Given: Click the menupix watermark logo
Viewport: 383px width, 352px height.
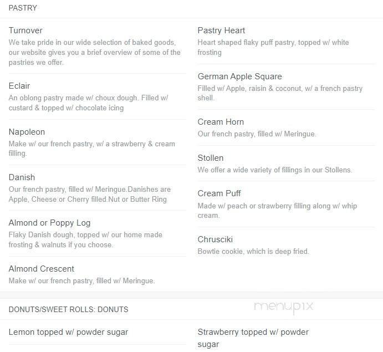Looking at the screenshot, I should (x=283, y=308).
